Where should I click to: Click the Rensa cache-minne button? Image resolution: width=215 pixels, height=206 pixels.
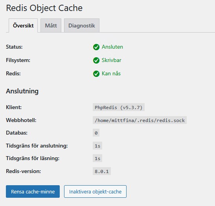pyautogui.click(x=33, y=191)
